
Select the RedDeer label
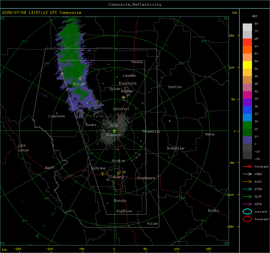(127, 91)
